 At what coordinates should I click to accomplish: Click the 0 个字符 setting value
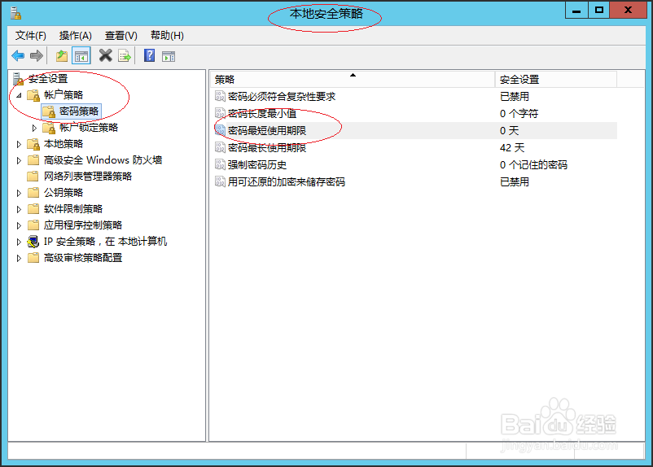pos(519,114)
